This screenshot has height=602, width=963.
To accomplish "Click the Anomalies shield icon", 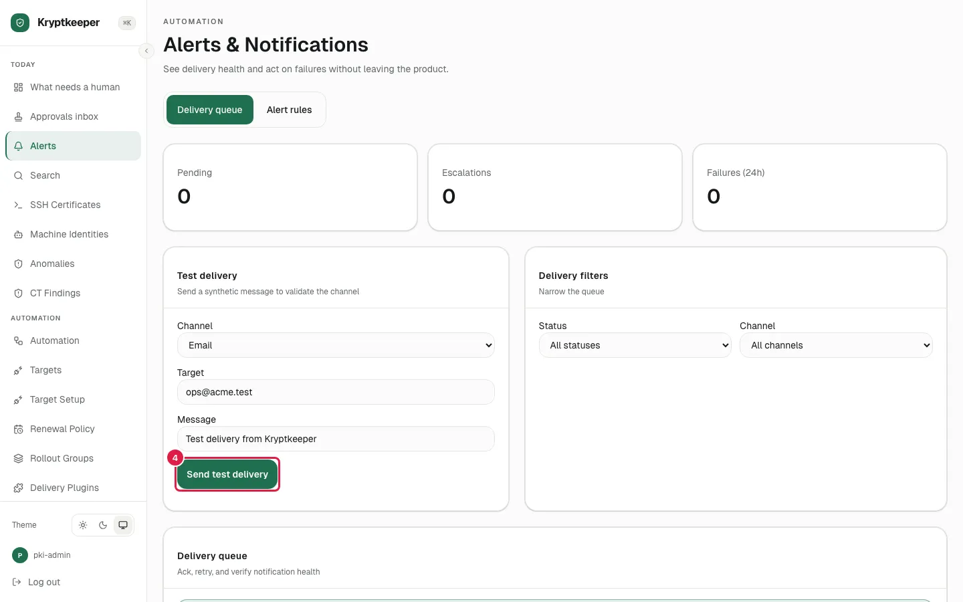I will click(x=19, y=264).
